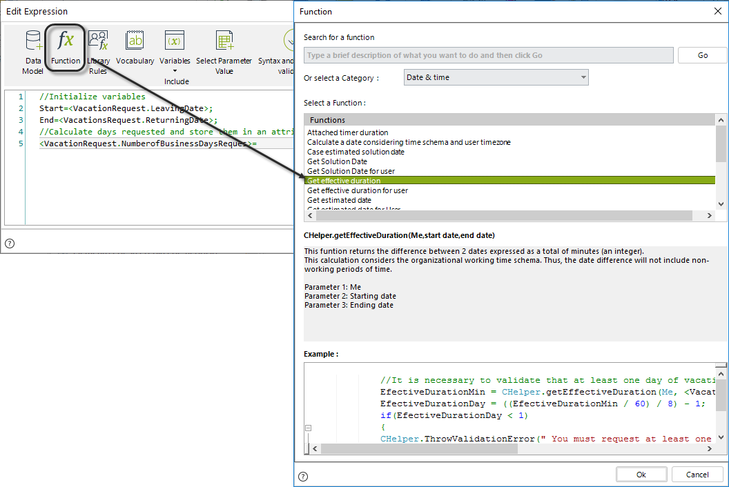Open help in Function dialog
The height and width of the screenshot is (487, 729).
(x=303, y=477)
